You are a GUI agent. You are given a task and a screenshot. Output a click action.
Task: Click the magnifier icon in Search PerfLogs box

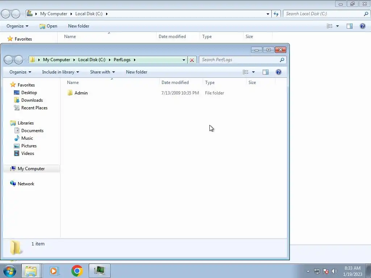coord(282,60)
